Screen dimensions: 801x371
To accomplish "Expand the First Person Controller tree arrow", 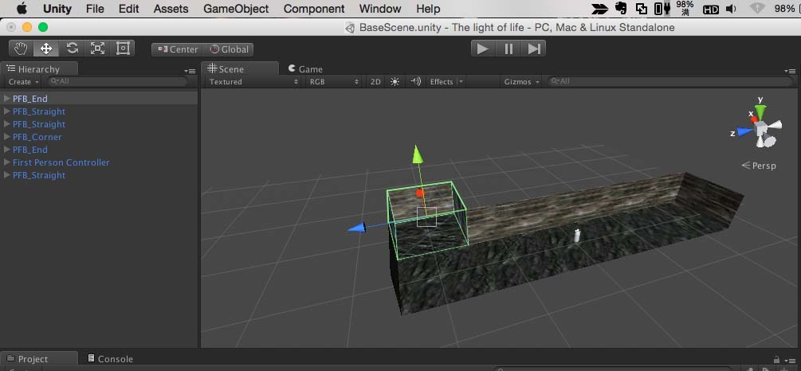I will coord(7,162).
